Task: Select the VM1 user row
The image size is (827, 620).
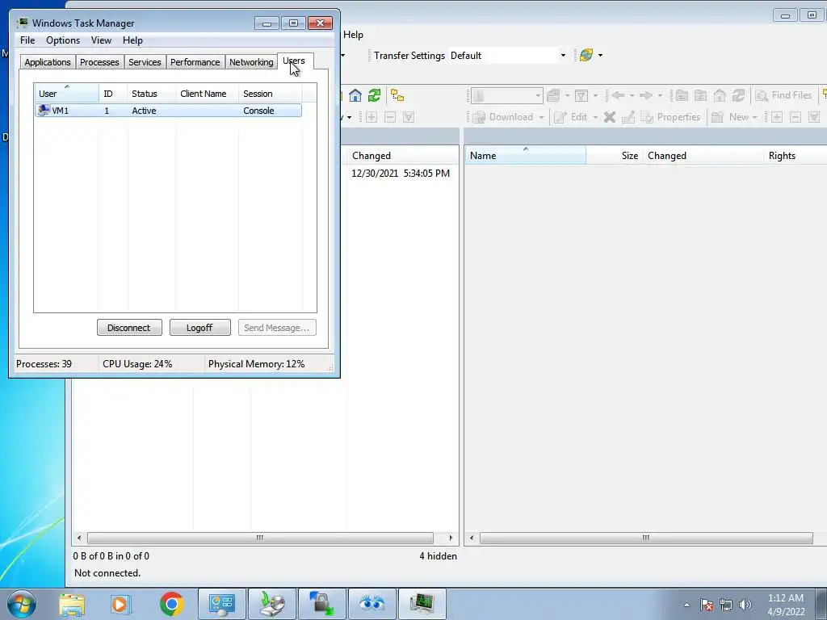Action: tap(168, 110)
